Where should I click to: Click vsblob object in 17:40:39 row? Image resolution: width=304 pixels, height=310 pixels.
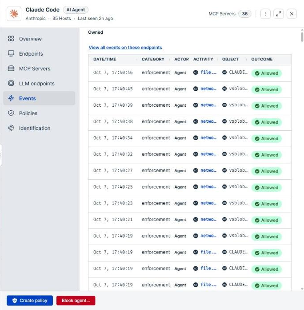tap(238, 105)
